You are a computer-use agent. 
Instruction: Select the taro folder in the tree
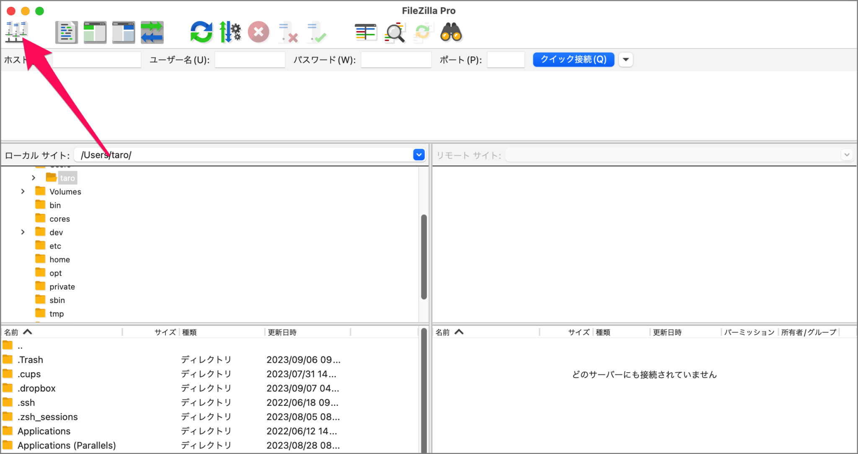[x=67, y=177]
